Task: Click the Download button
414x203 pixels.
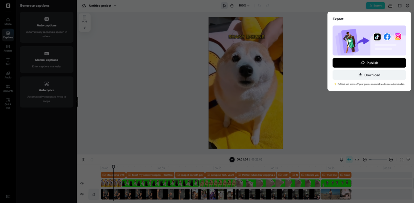Action: click(x=369, y=75)
